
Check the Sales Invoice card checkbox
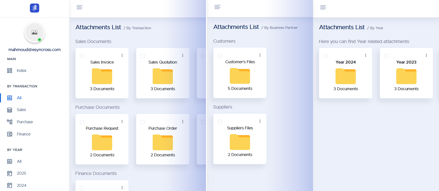tap(82, 56)
